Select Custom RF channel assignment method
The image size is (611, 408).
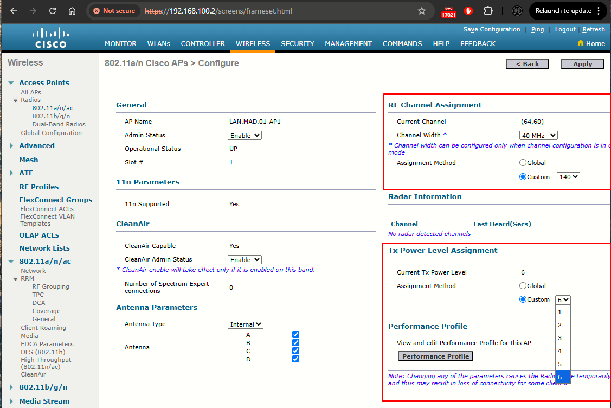point(523,177)
